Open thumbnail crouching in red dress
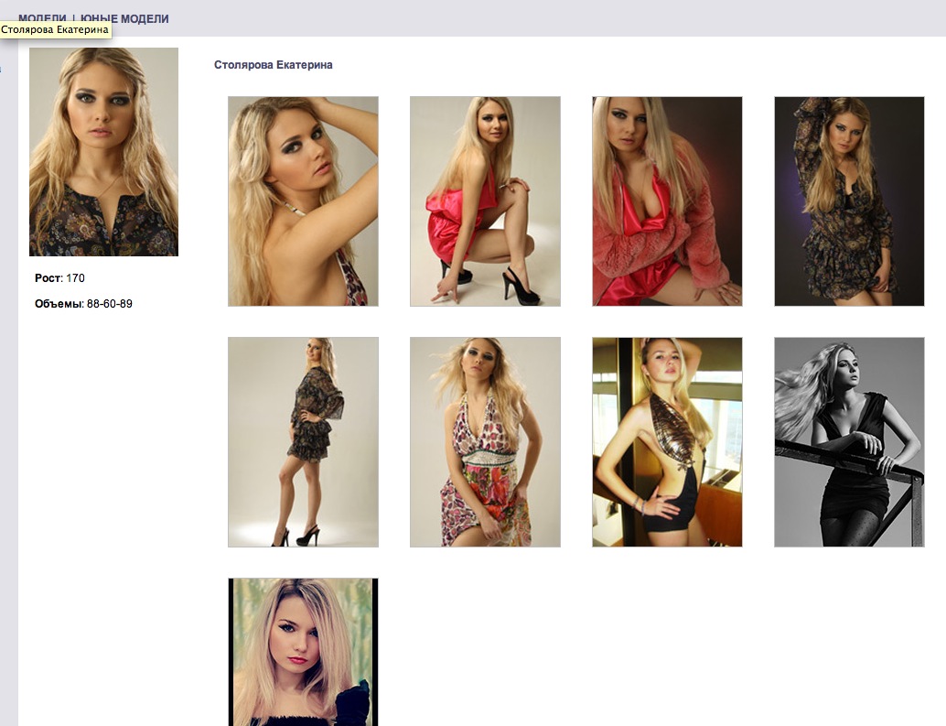The width and height of the screenshot is (946, 726). pyautogui.click(x=485, y=201)
